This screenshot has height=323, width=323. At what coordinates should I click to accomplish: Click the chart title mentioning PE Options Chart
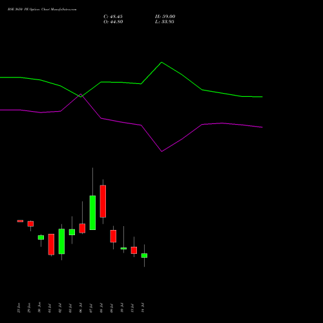pos(42,10)
